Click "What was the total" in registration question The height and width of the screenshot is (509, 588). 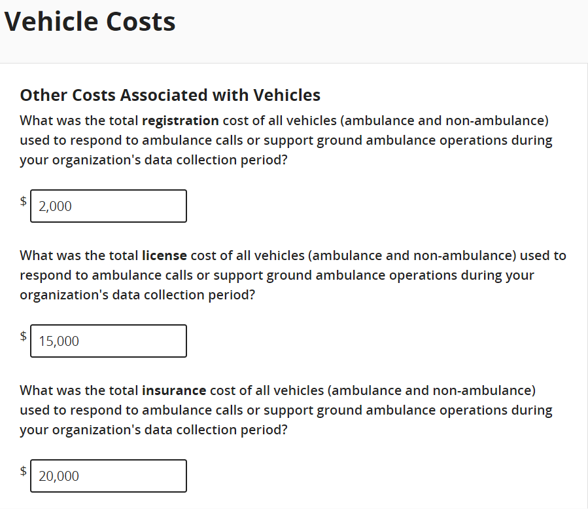pyautogui.click(x=79, y=121)
